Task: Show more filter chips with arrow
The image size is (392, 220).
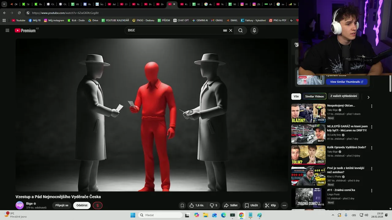Action: (368, 97)
